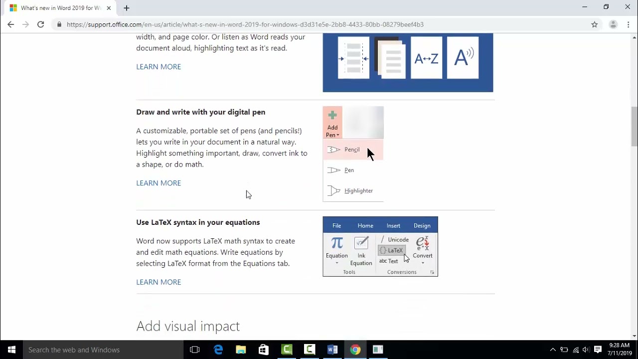The image size is (638, 359).
Task: Click the blue learning tools illustration
Action: tap(408, 63)
